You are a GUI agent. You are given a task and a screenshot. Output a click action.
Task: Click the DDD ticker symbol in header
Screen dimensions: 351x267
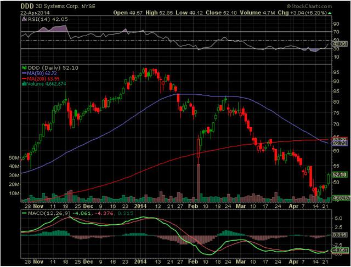tap(27, 6)
